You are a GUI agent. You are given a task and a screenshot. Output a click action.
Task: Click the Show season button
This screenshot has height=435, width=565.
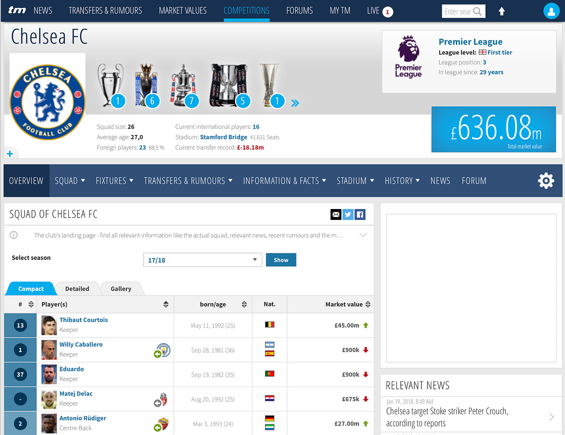281,260
